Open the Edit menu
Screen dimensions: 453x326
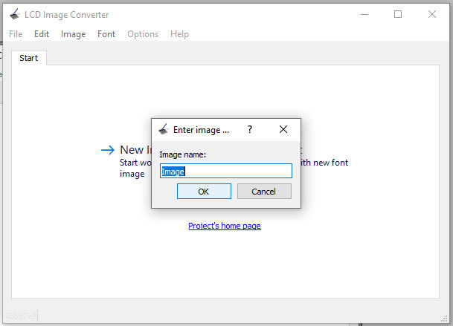pos(42,34)
